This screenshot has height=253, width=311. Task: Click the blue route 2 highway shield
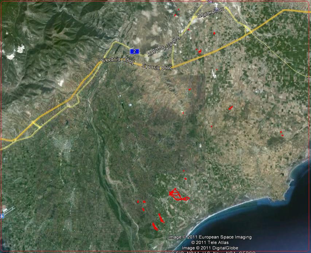[x=135, y=51]
